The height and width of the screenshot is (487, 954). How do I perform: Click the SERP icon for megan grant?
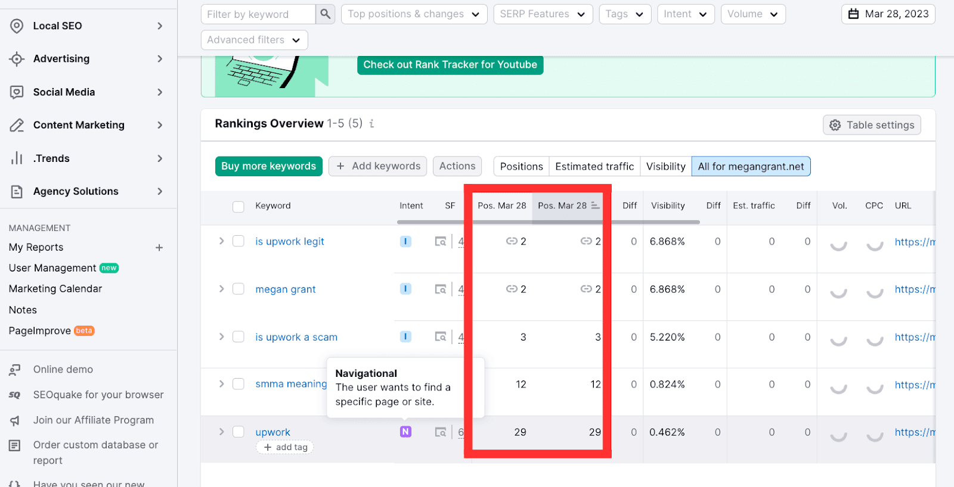pyautogui.click(x=441, y=289)
